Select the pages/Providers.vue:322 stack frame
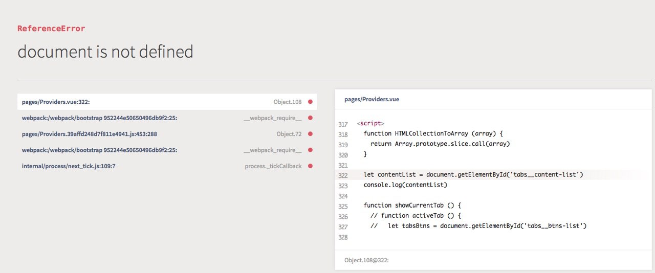Image resolution: width=655 pixels, height=273 pixels. click(x=56, y=102)
